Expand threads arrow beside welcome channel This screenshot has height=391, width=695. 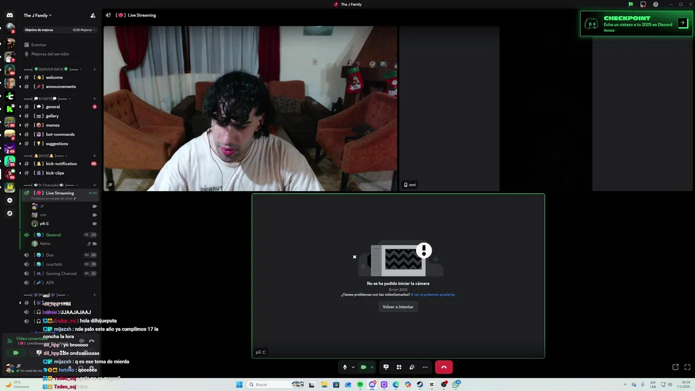pos(20,77)
